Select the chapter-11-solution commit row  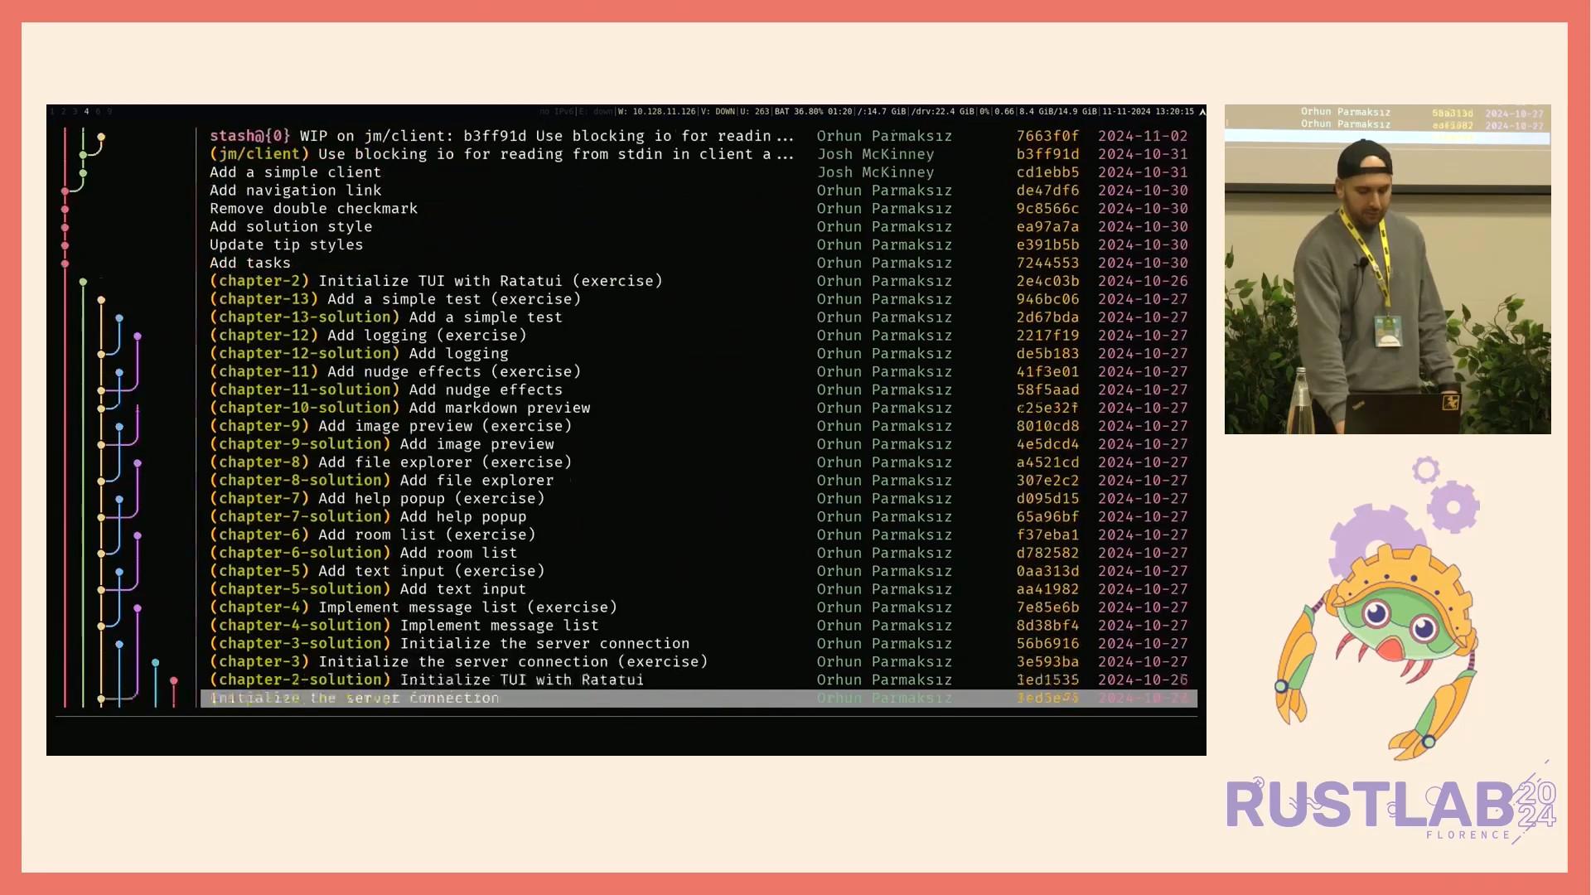[699, 390]
